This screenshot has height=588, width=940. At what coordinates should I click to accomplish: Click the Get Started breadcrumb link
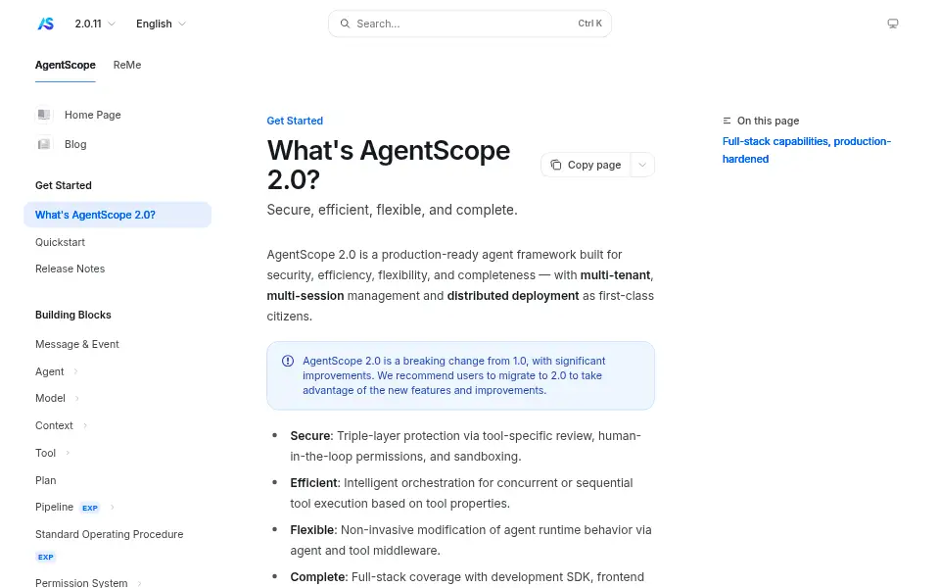point(295,121)
